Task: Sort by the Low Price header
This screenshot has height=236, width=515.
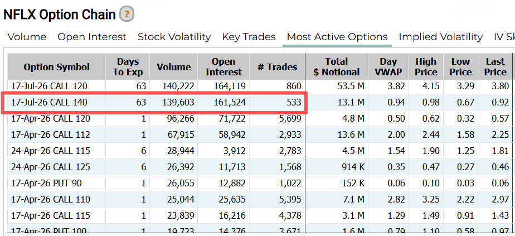Action: coord(460,67)
